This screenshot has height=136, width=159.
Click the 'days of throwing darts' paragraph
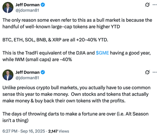75,117
